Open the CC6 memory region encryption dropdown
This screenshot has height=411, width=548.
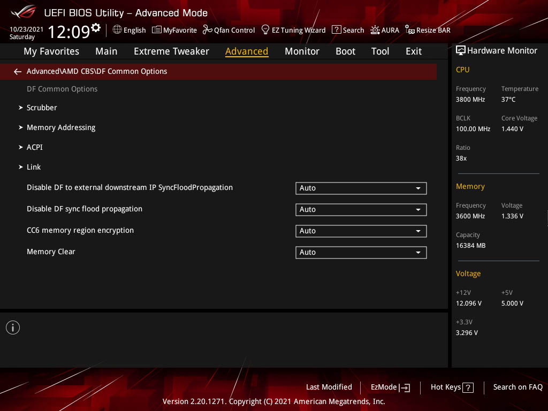pos(361,231)
